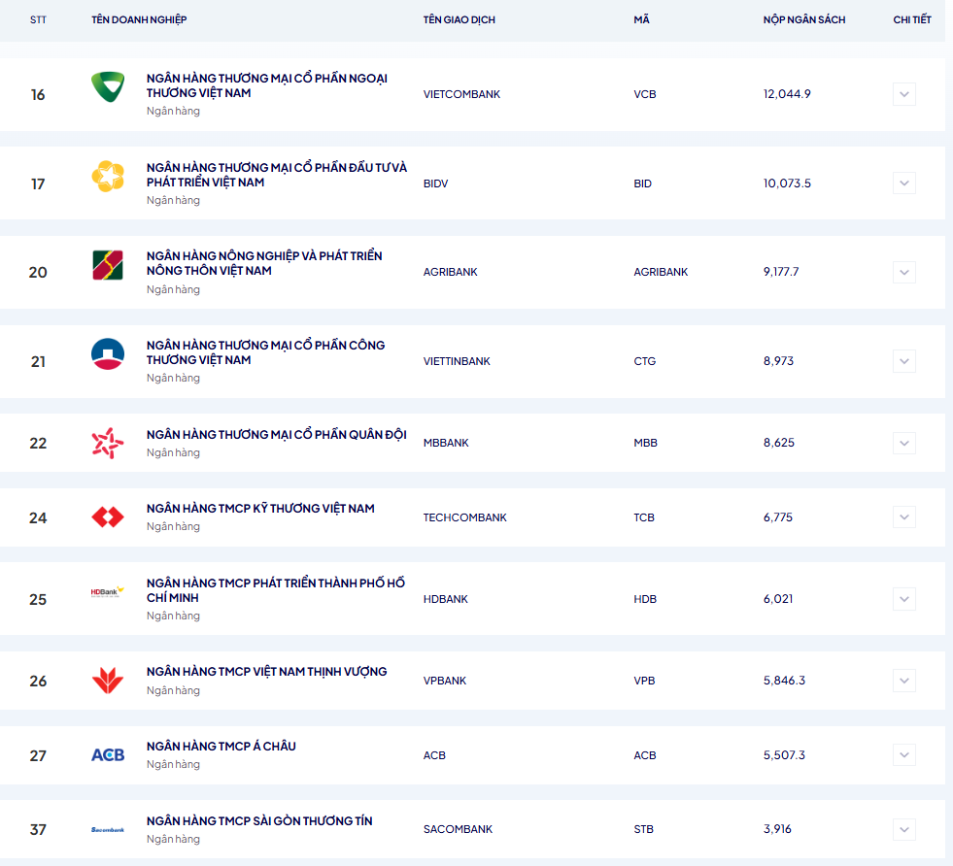Click the NỘP NGÂN SÁCH column header

click(804, 20)
